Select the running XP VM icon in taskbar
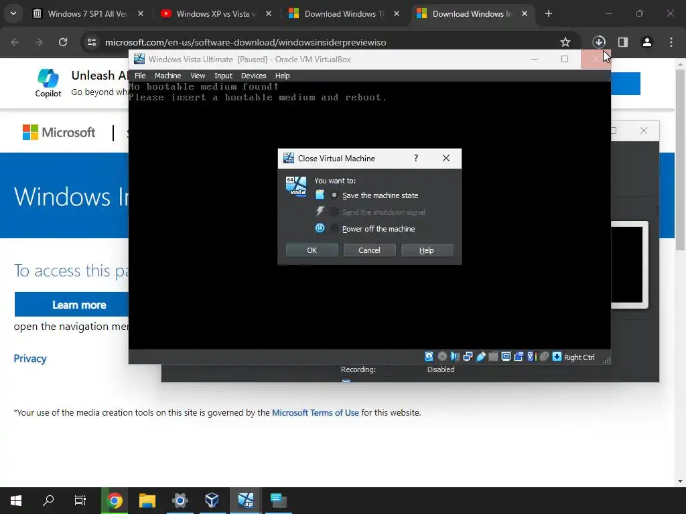Screen dimensions: 686x514 (245, 500)
